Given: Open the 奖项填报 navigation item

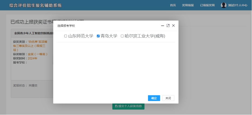Looking at the screenshot, I should pyautogui.click(x=188, y=5).
